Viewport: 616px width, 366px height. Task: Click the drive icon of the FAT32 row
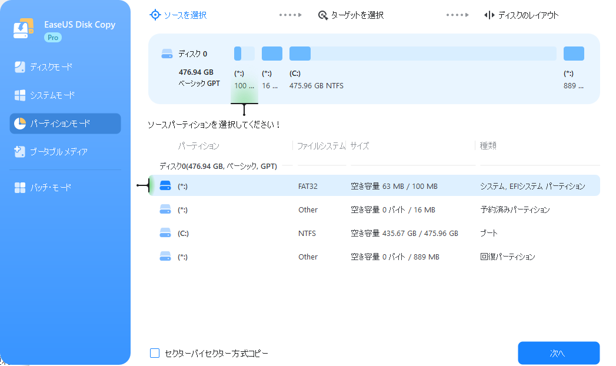[165, 186]
